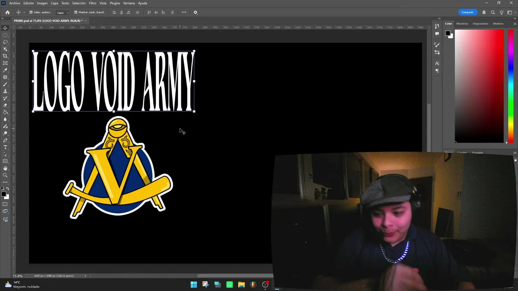Open the History panel icon
Image resolution: width=518 pixels, height=291 pixels.
[437, 26]
